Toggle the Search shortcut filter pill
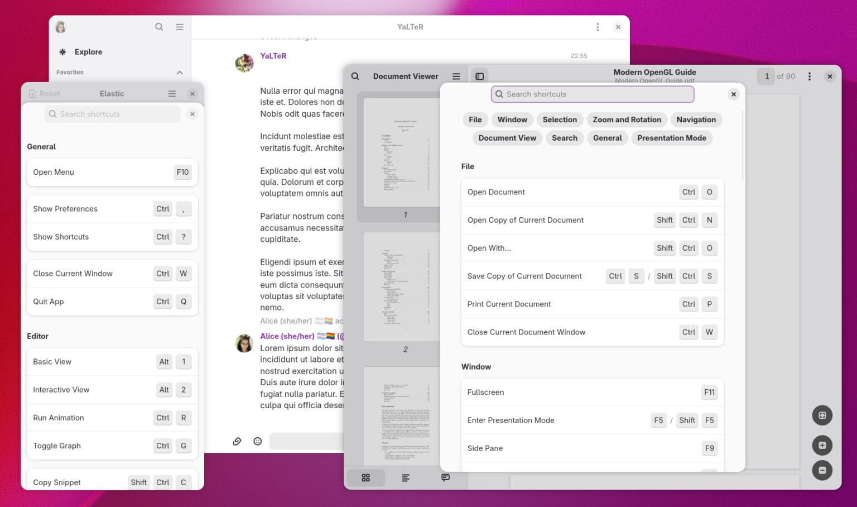Viewport: 857px width, 507px height. [x=564, y=138]
